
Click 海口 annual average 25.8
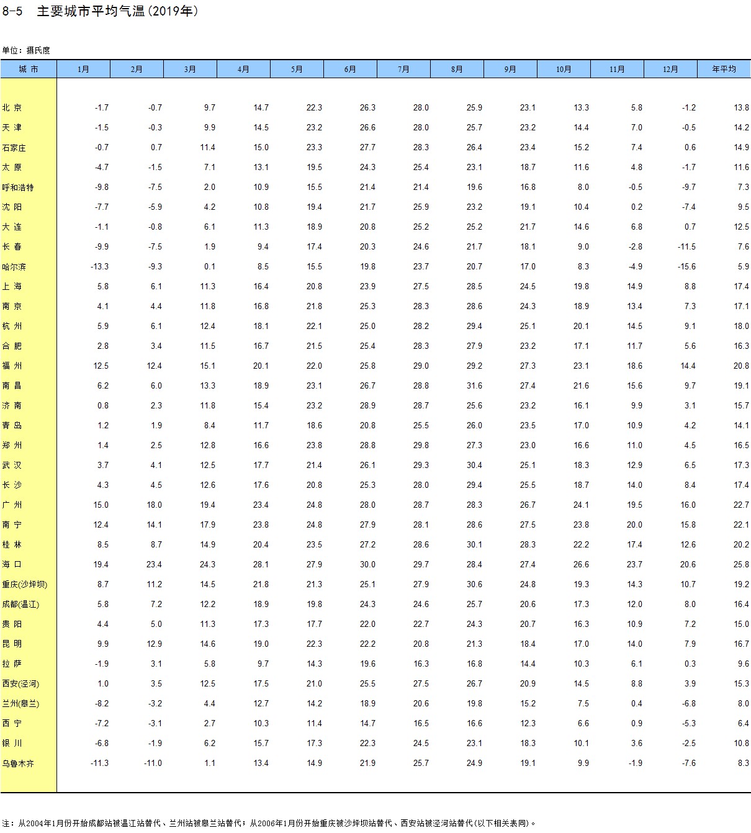coord(741,564)
